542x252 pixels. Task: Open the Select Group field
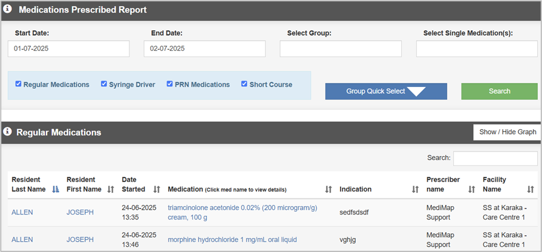pyautogui.click(x=341, y=49)
